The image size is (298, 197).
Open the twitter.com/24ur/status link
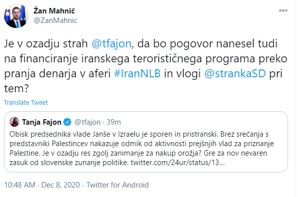pyautogui.click(x=177, y=163)
